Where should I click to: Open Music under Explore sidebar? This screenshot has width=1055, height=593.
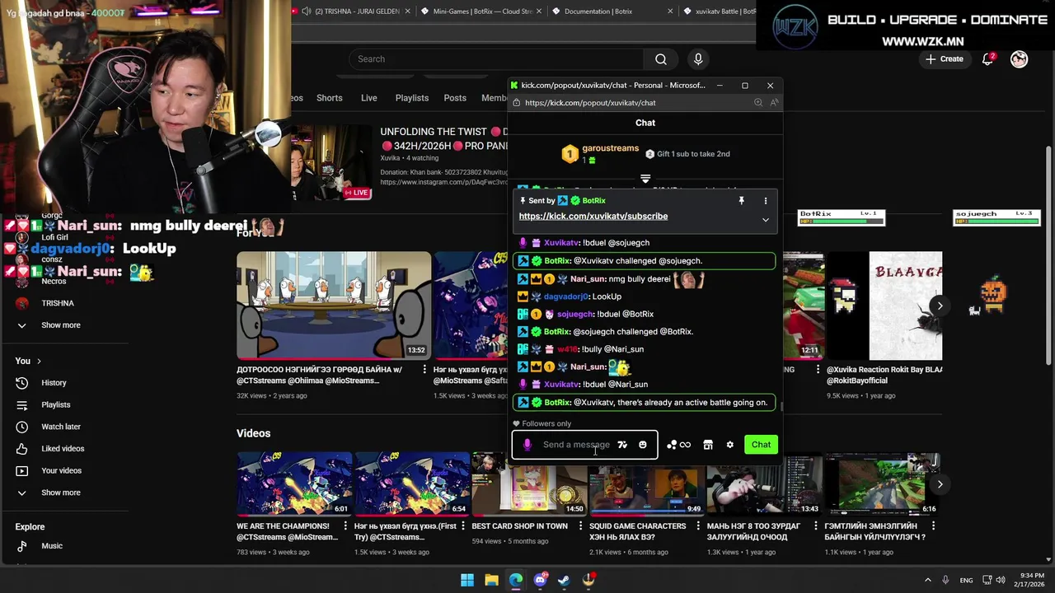[x=52, y=546]
